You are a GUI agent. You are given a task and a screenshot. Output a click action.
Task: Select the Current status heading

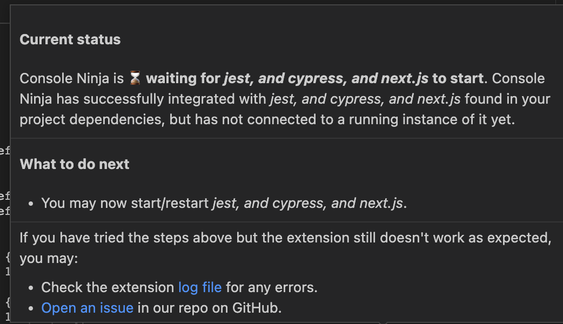pyautogui.click(x=70, y=39)
